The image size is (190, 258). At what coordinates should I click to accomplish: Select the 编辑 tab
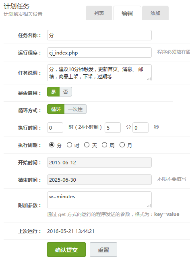[127, 13]
